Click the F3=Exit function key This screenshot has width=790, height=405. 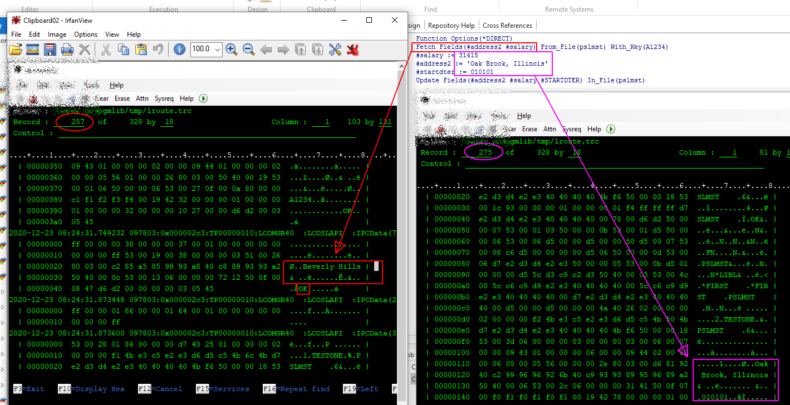point(28,389)
